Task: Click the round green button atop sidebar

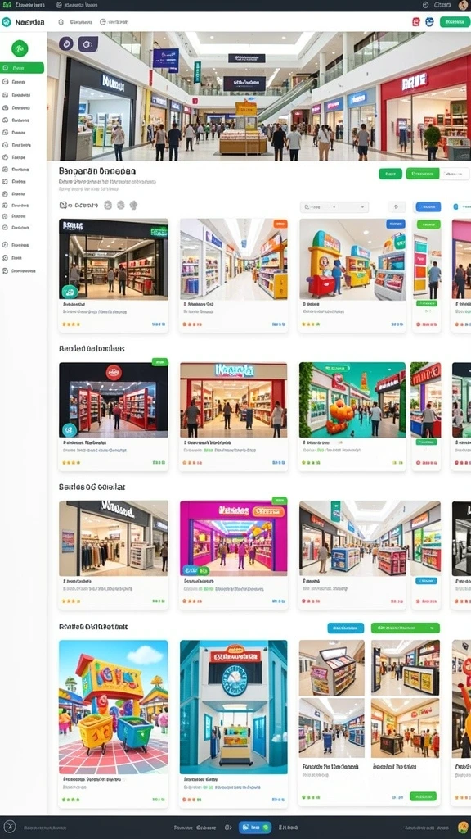Action: click(x=20, y=48)
